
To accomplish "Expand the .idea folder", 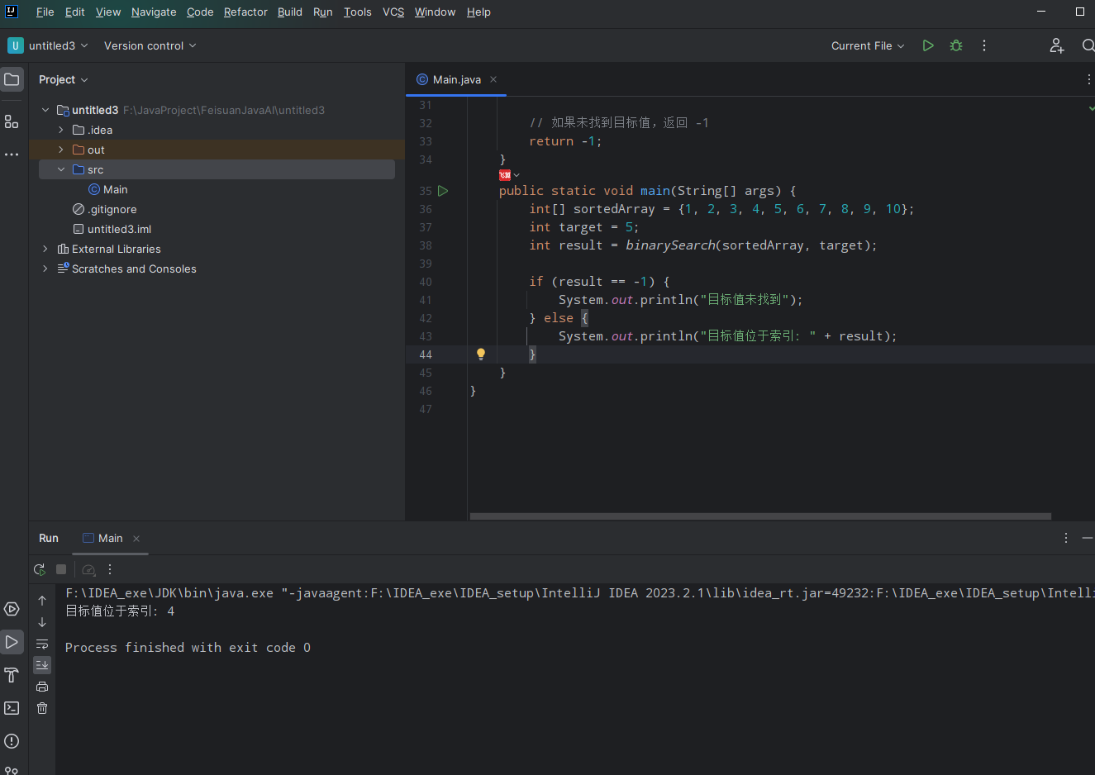I will (x=61, y=130).
